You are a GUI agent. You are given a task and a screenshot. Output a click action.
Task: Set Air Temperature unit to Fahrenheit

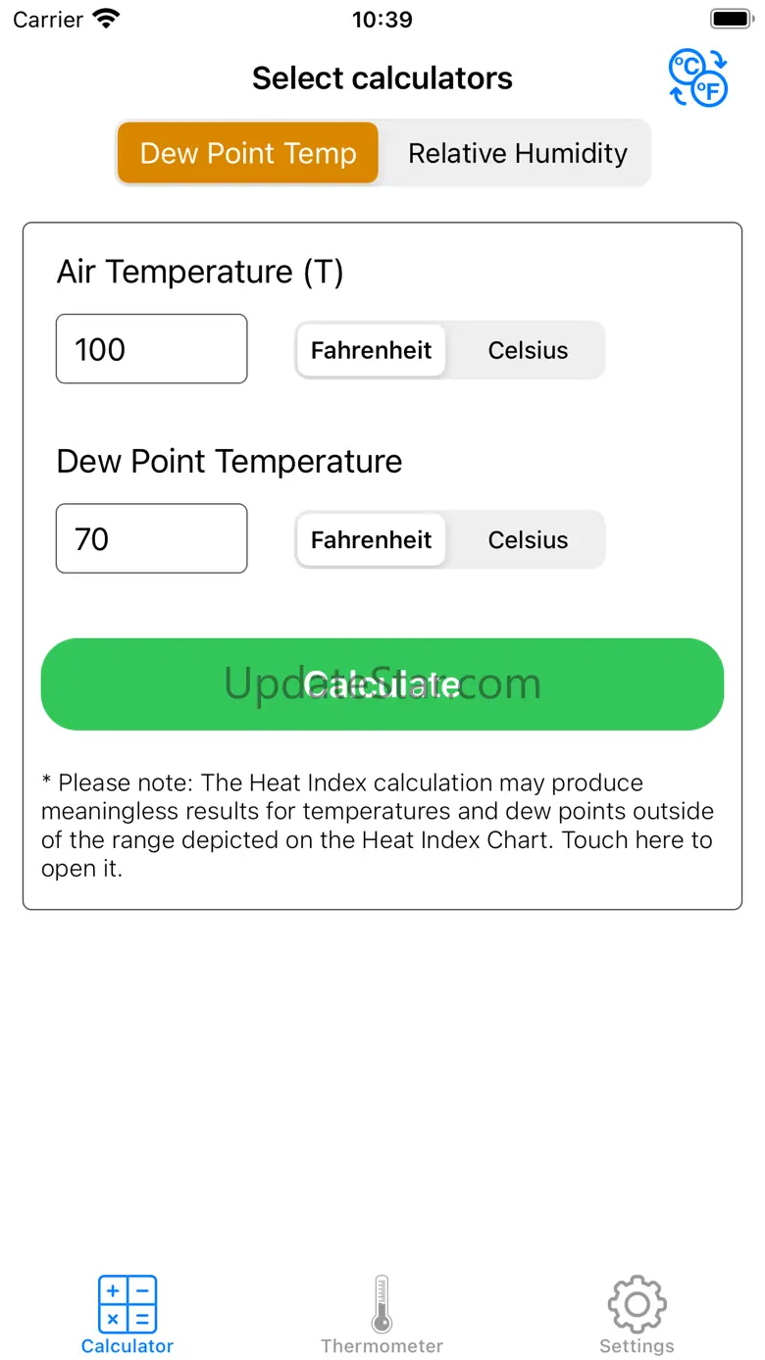(x=371, y=350)
